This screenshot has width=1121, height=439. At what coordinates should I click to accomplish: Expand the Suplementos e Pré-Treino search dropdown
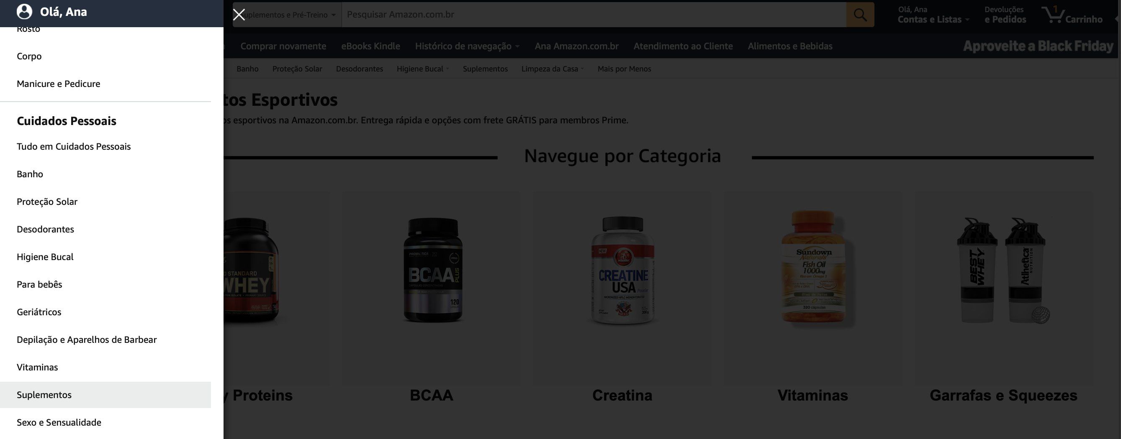coord(287,15)
